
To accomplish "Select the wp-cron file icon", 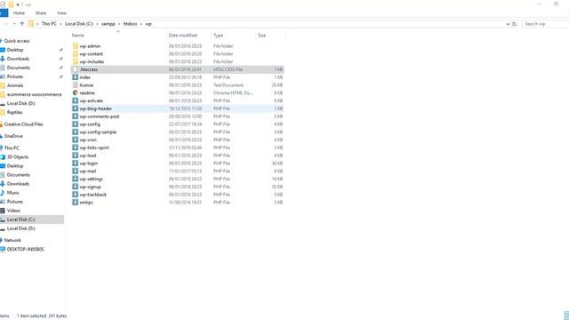I will coord(75,140).
